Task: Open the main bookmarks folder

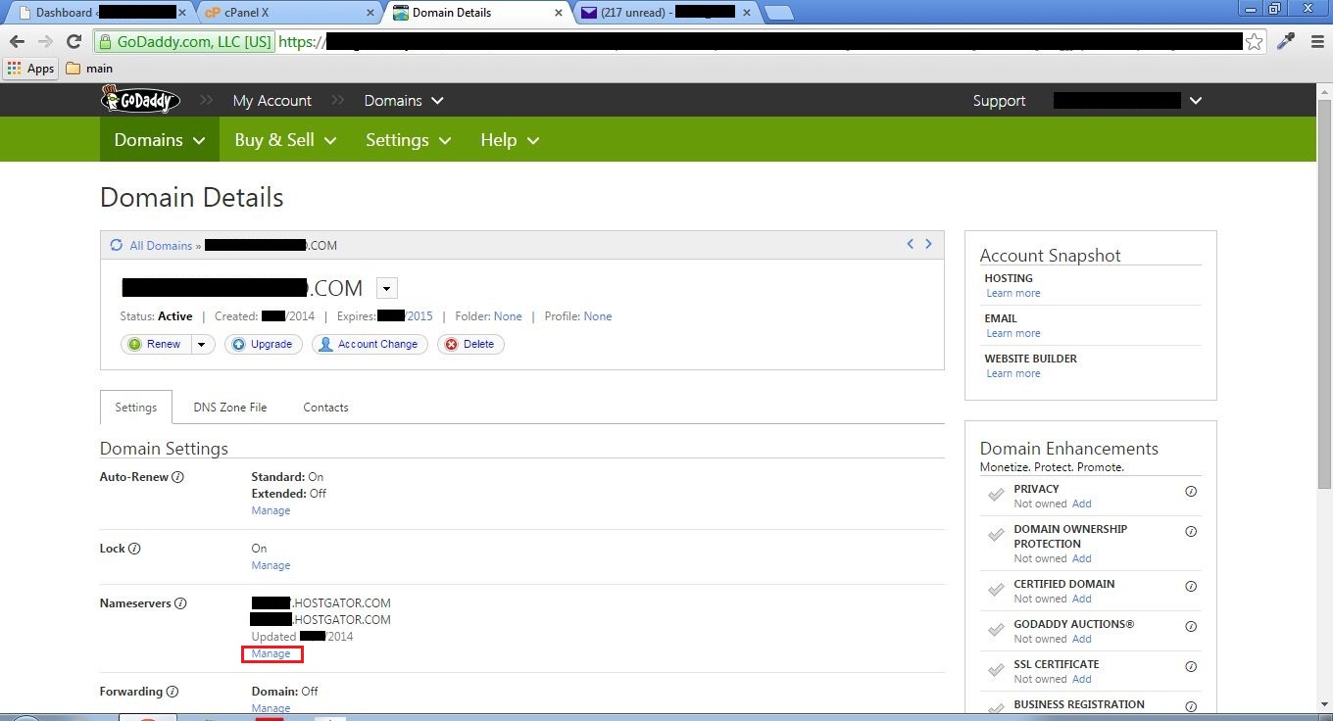Action: [x=89, y=69]
